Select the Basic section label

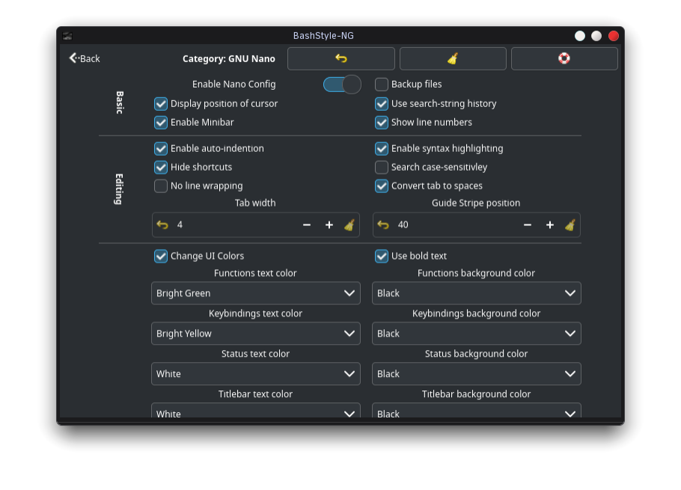[120, 102]
